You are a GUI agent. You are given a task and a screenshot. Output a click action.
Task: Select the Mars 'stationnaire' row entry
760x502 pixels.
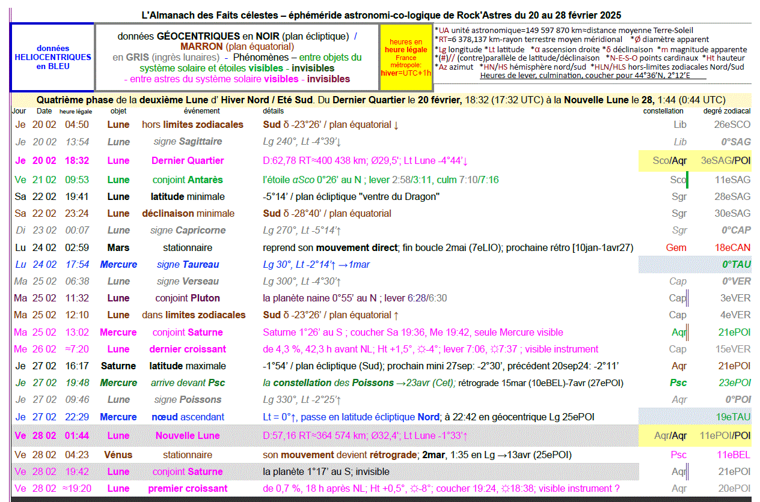[188, 247]
